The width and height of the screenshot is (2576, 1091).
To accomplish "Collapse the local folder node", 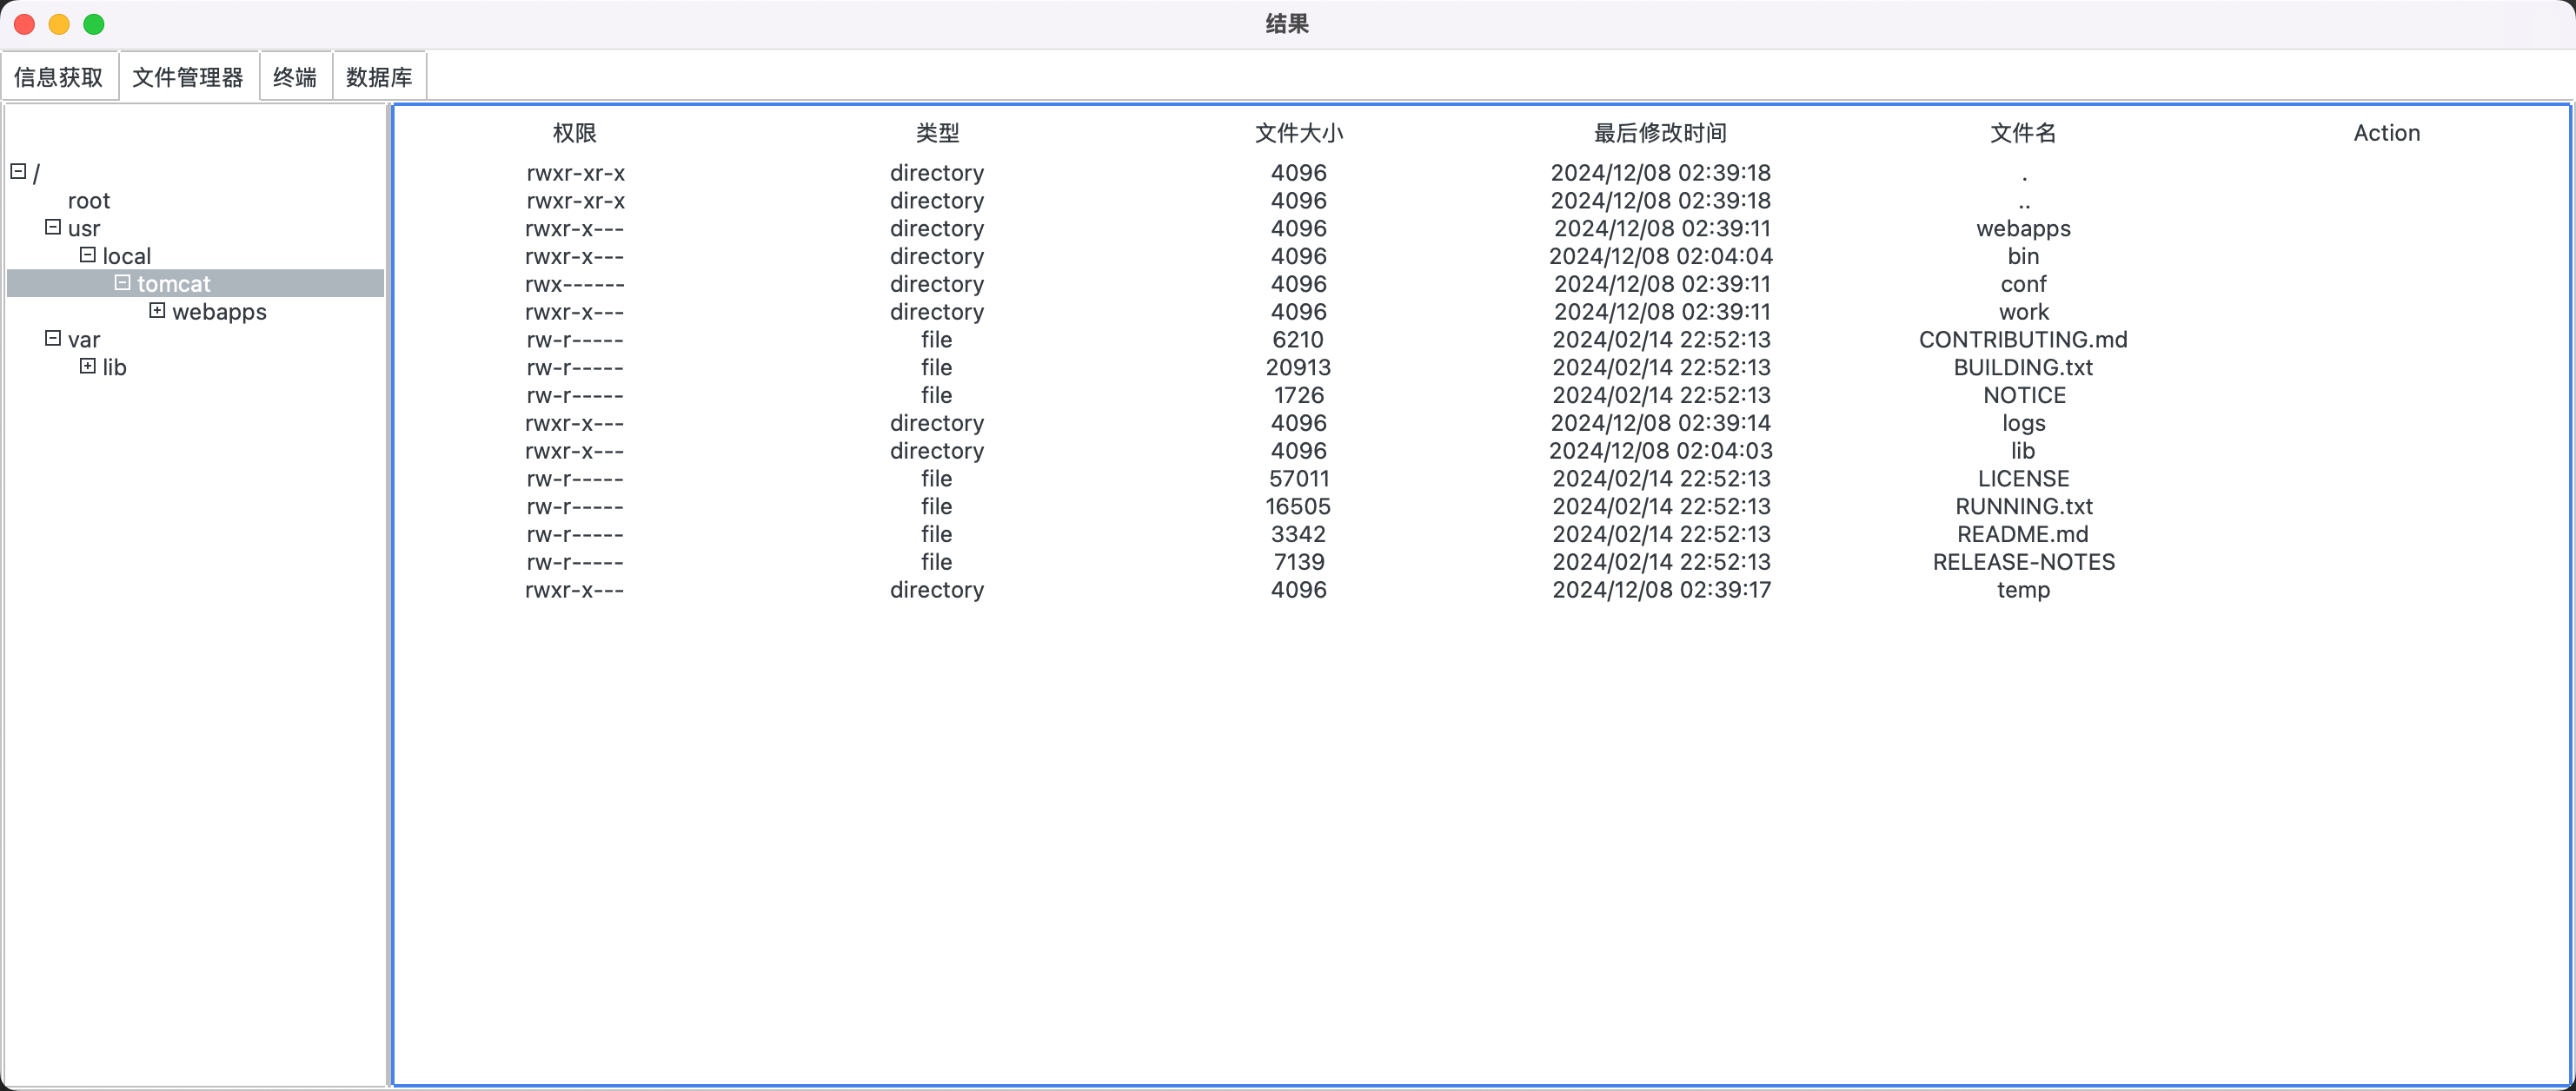I will click(88, 255).
